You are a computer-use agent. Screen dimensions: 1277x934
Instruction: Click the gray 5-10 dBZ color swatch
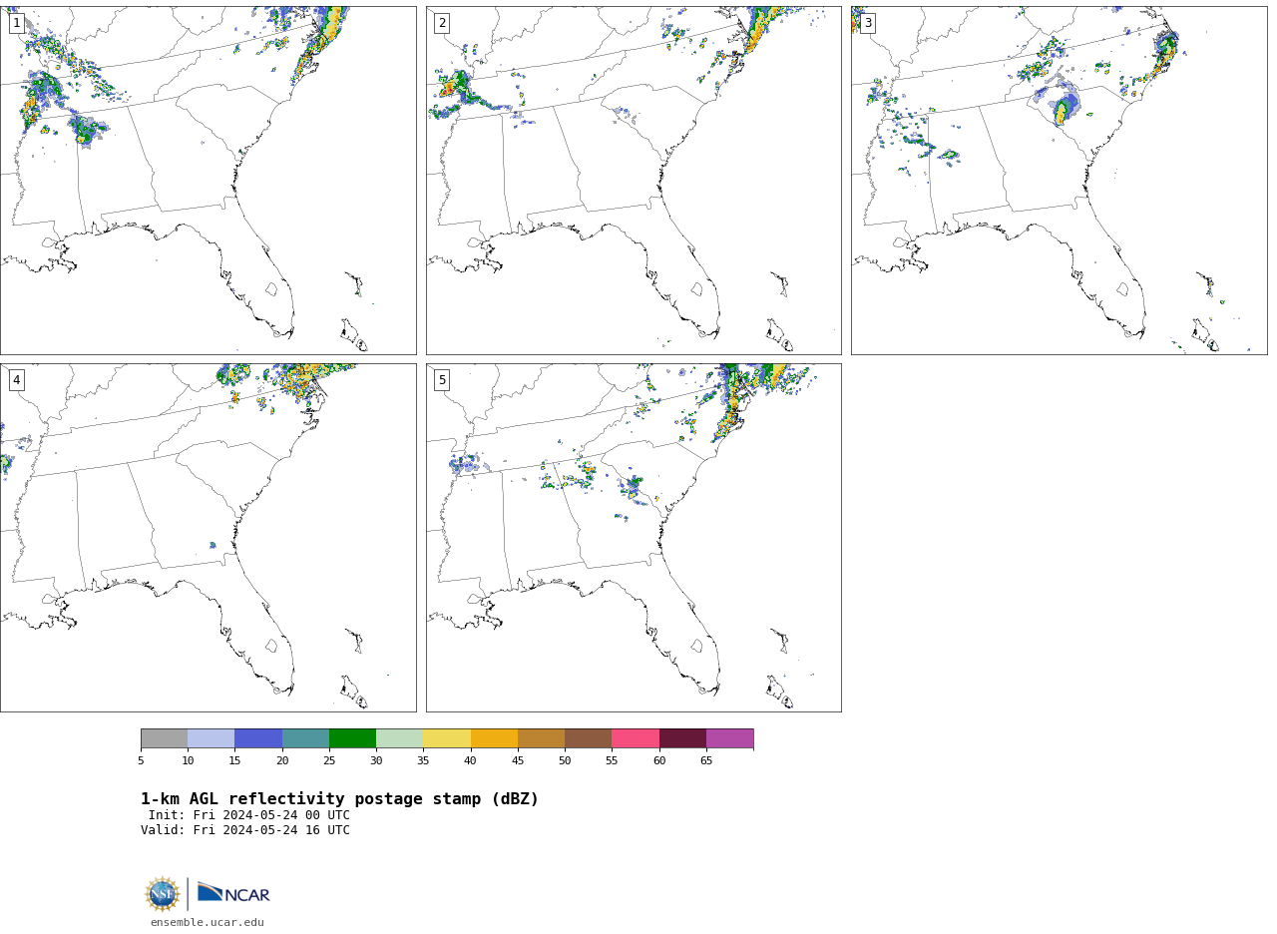pos(164,738)
